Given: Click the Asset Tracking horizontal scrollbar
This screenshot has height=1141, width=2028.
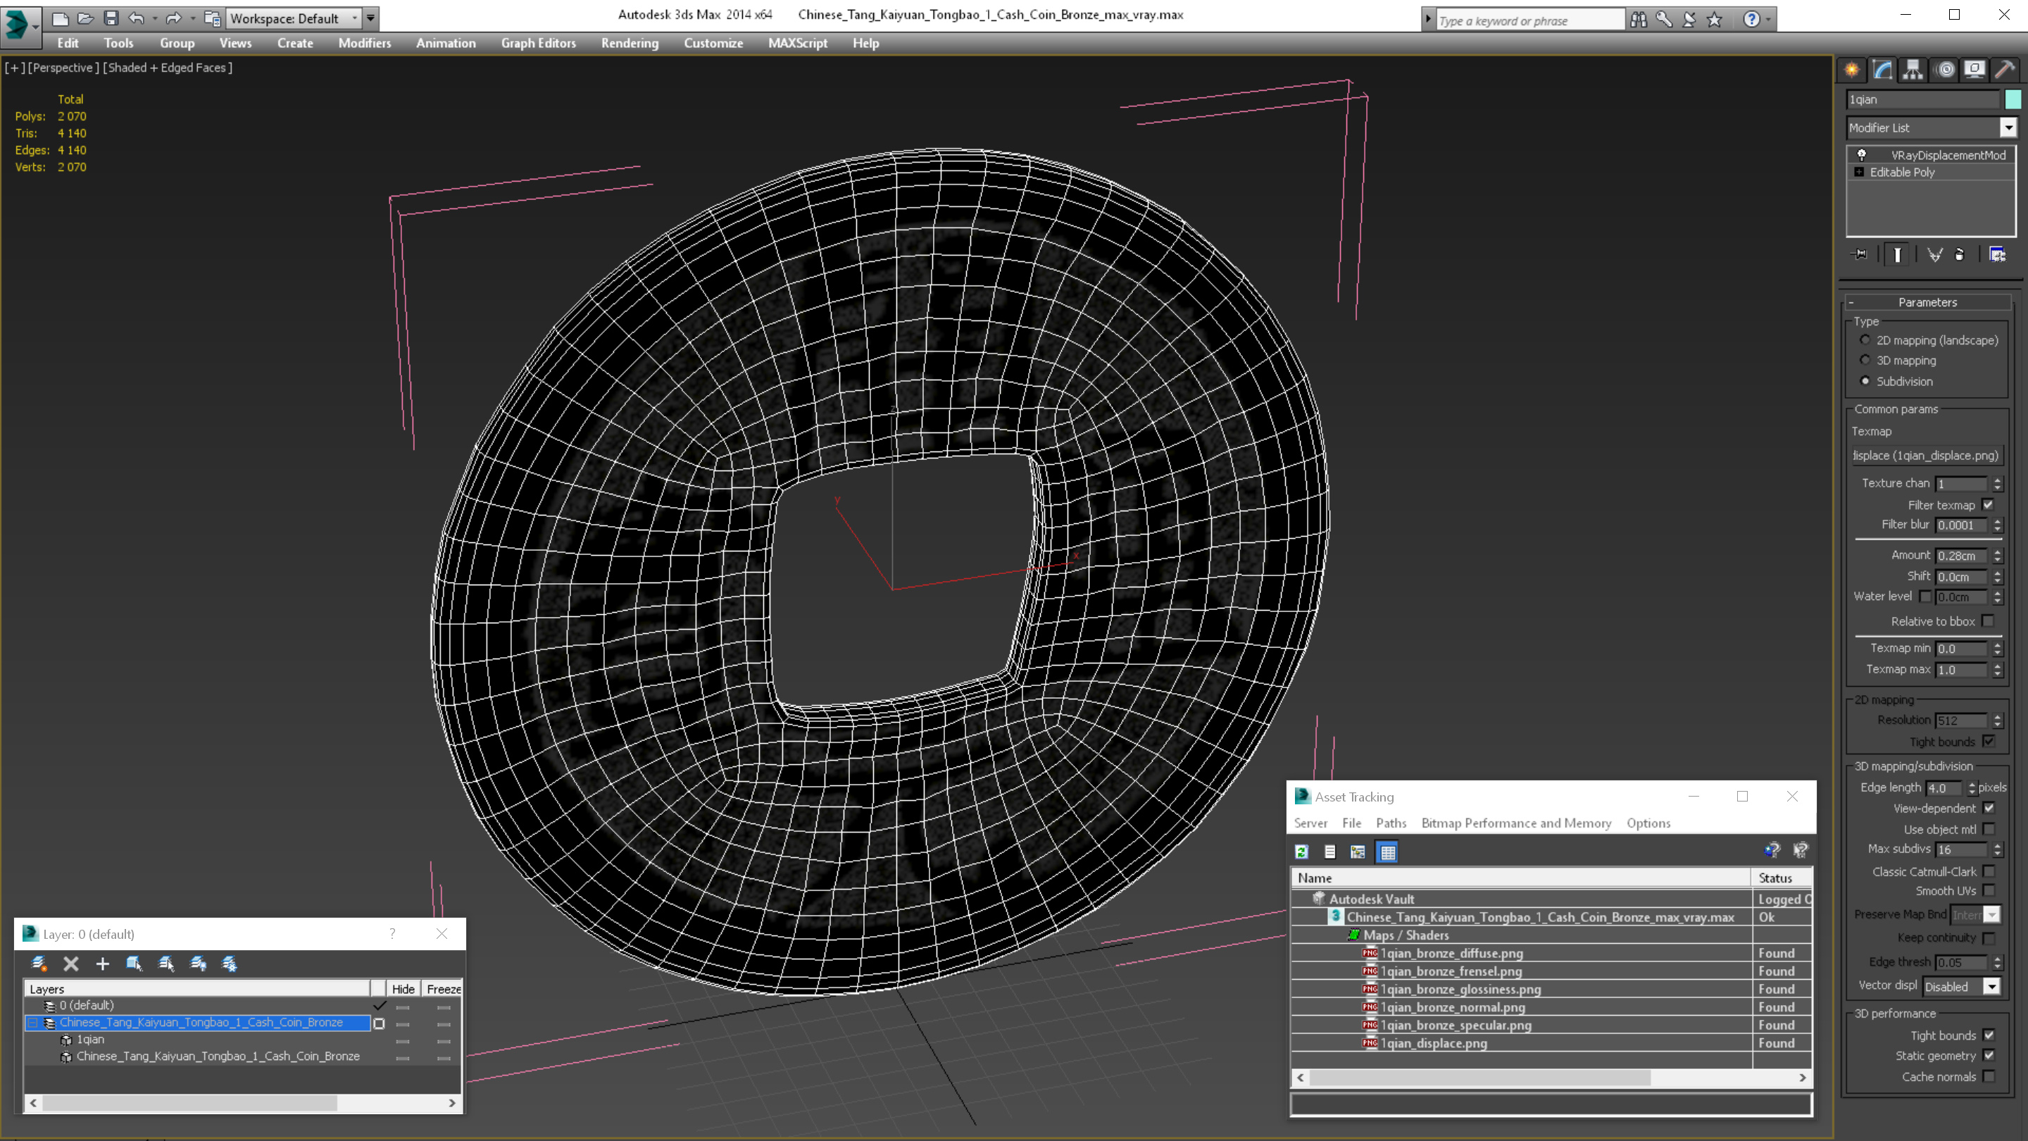Looking at the screenshot, I should pyautogui.click(x=1551, y=1077).
